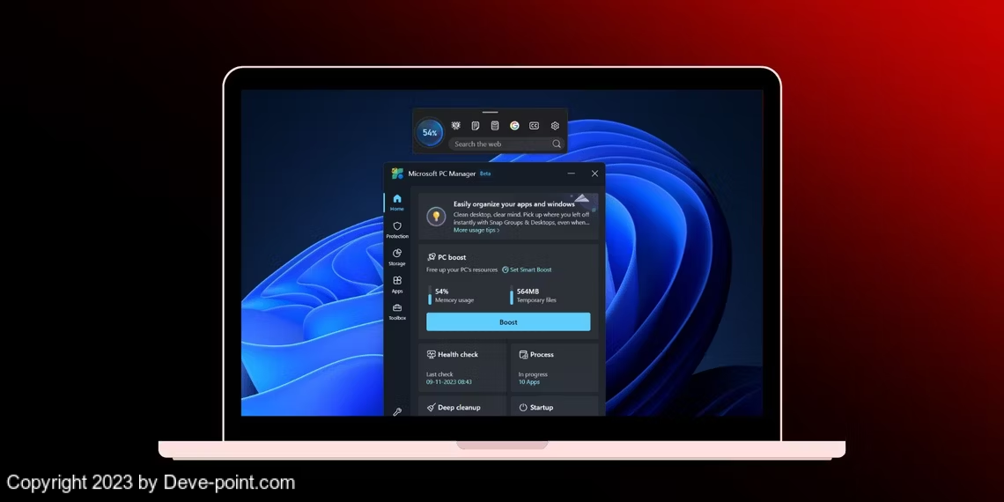Click the Startup power icon

(523, 407)
